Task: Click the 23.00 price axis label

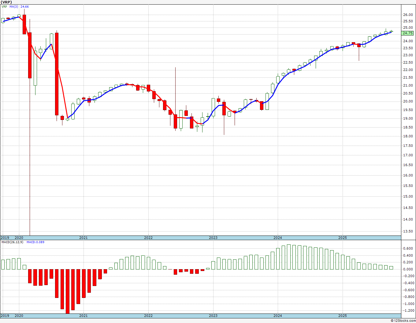Action: [407, 55]
